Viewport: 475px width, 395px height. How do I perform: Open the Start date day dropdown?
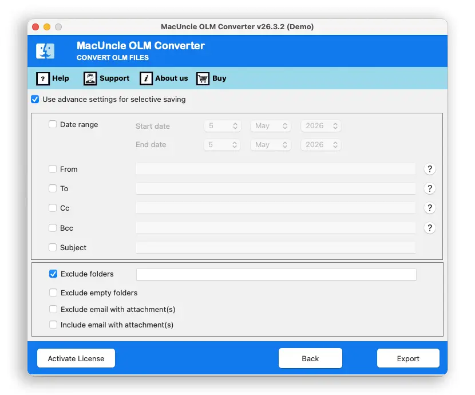pos(223,126)
